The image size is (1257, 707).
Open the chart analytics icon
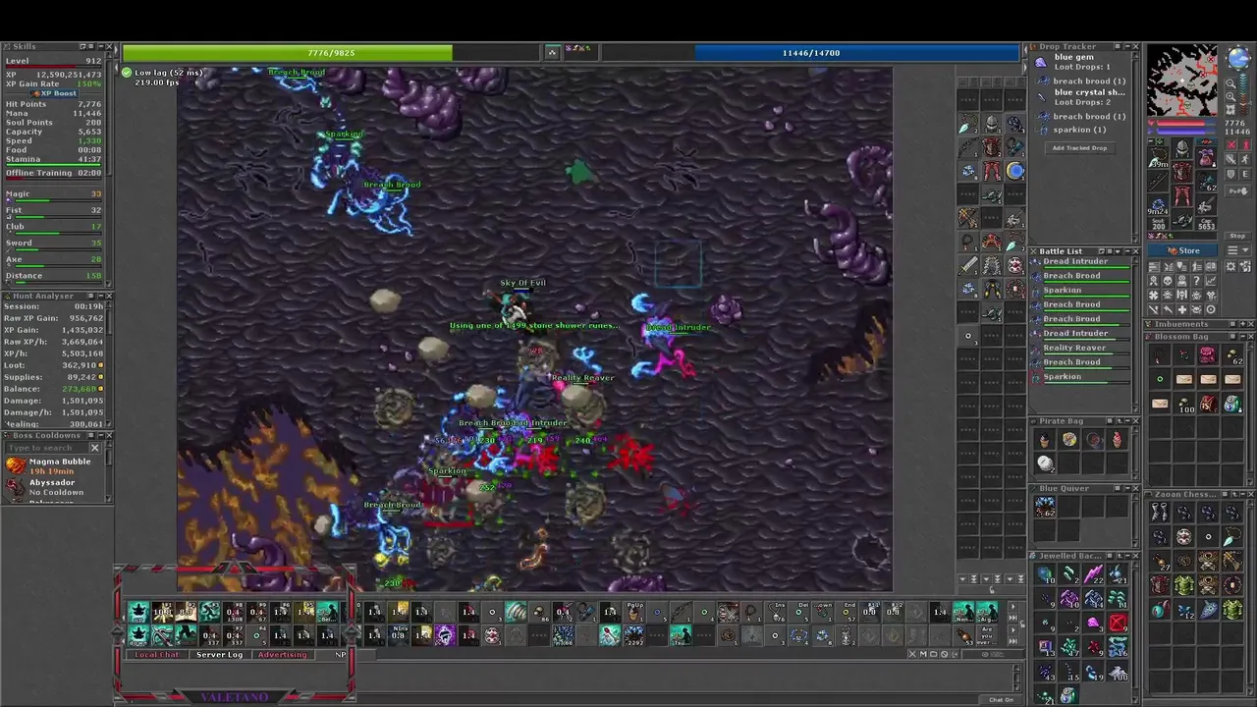pos(1211,279)
